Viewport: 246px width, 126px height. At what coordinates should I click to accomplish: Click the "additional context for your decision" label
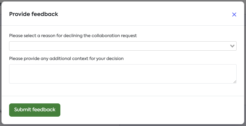click(66, 58)
